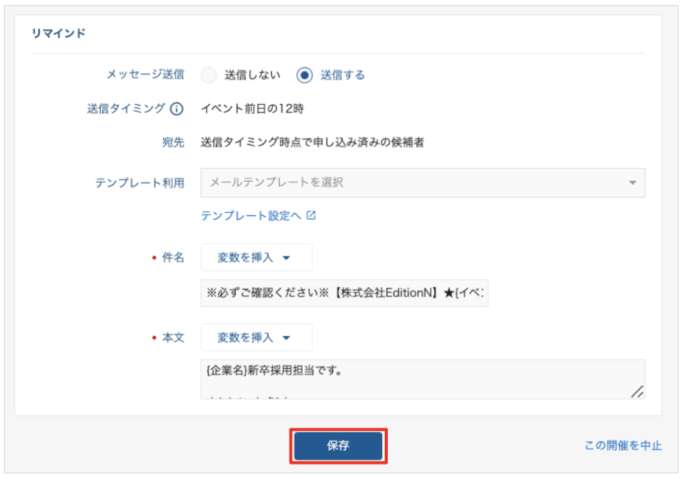Expand 変数を挿入 dropdown for 件名
This screenshot has height=479, width=685.
256,257
